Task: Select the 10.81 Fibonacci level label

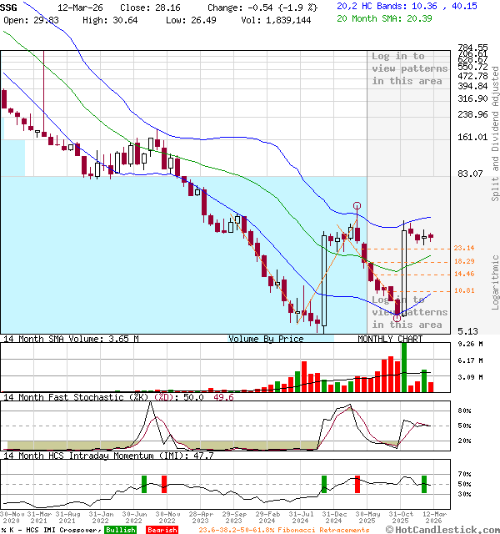Action: click(x=464, y=290)
